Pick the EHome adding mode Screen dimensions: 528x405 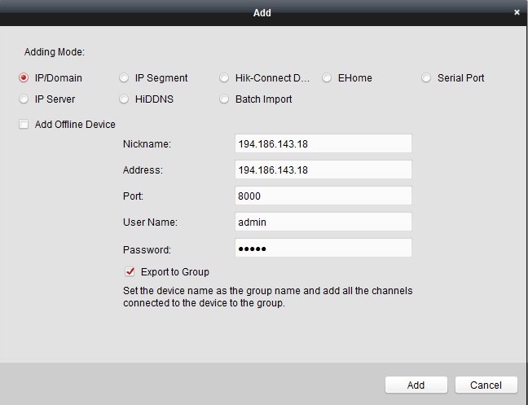point(327,78)
